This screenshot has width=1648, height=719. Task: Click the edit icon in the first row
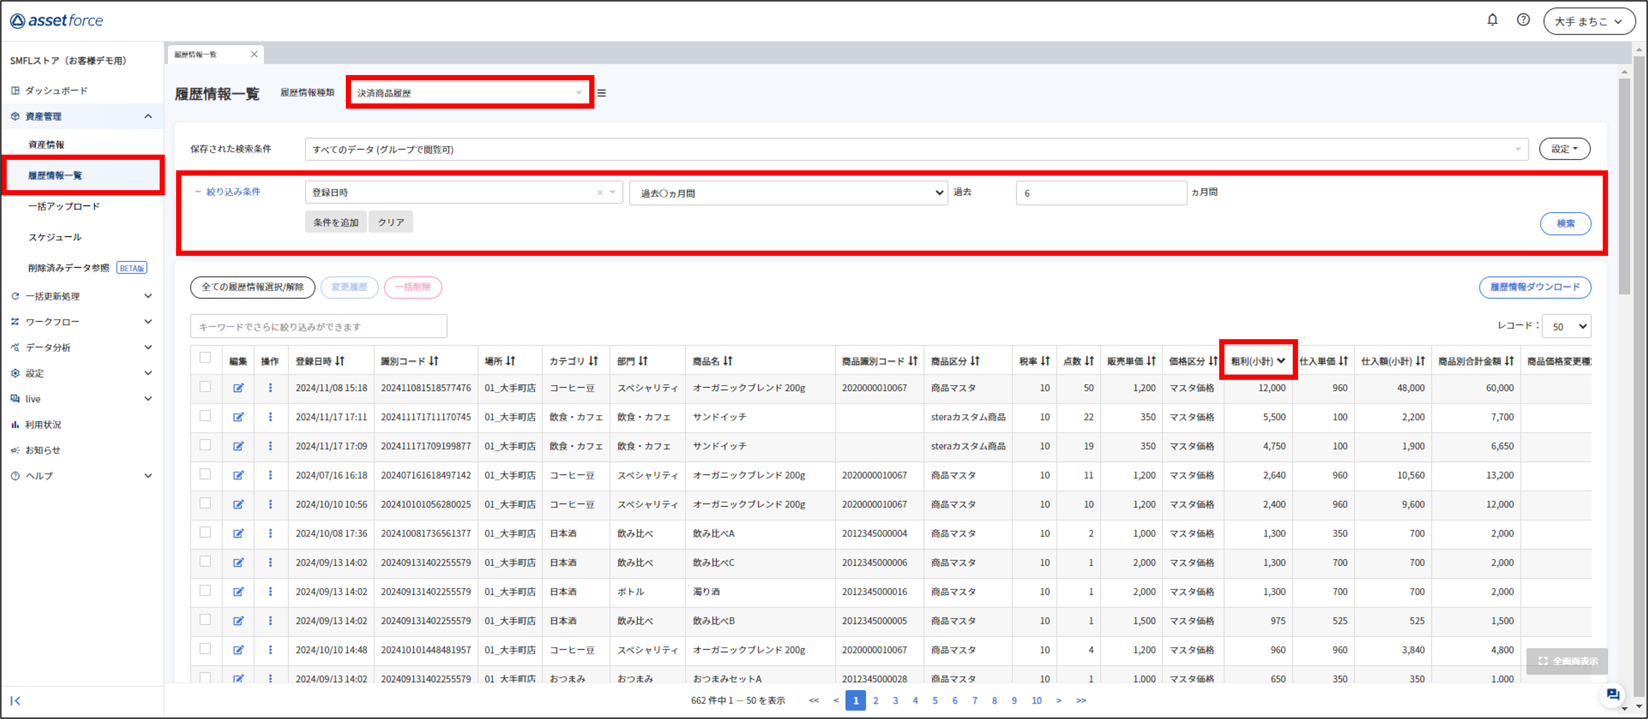[238, 388]
